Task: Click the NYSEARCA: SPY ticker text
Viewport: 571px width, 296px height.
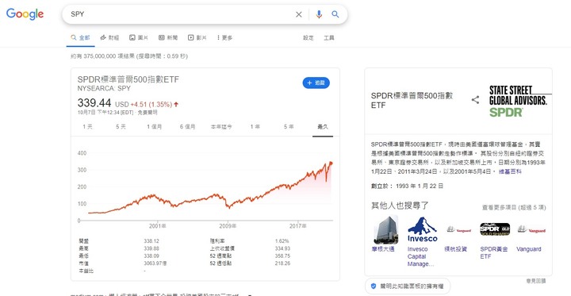Action: coord(104,89)
